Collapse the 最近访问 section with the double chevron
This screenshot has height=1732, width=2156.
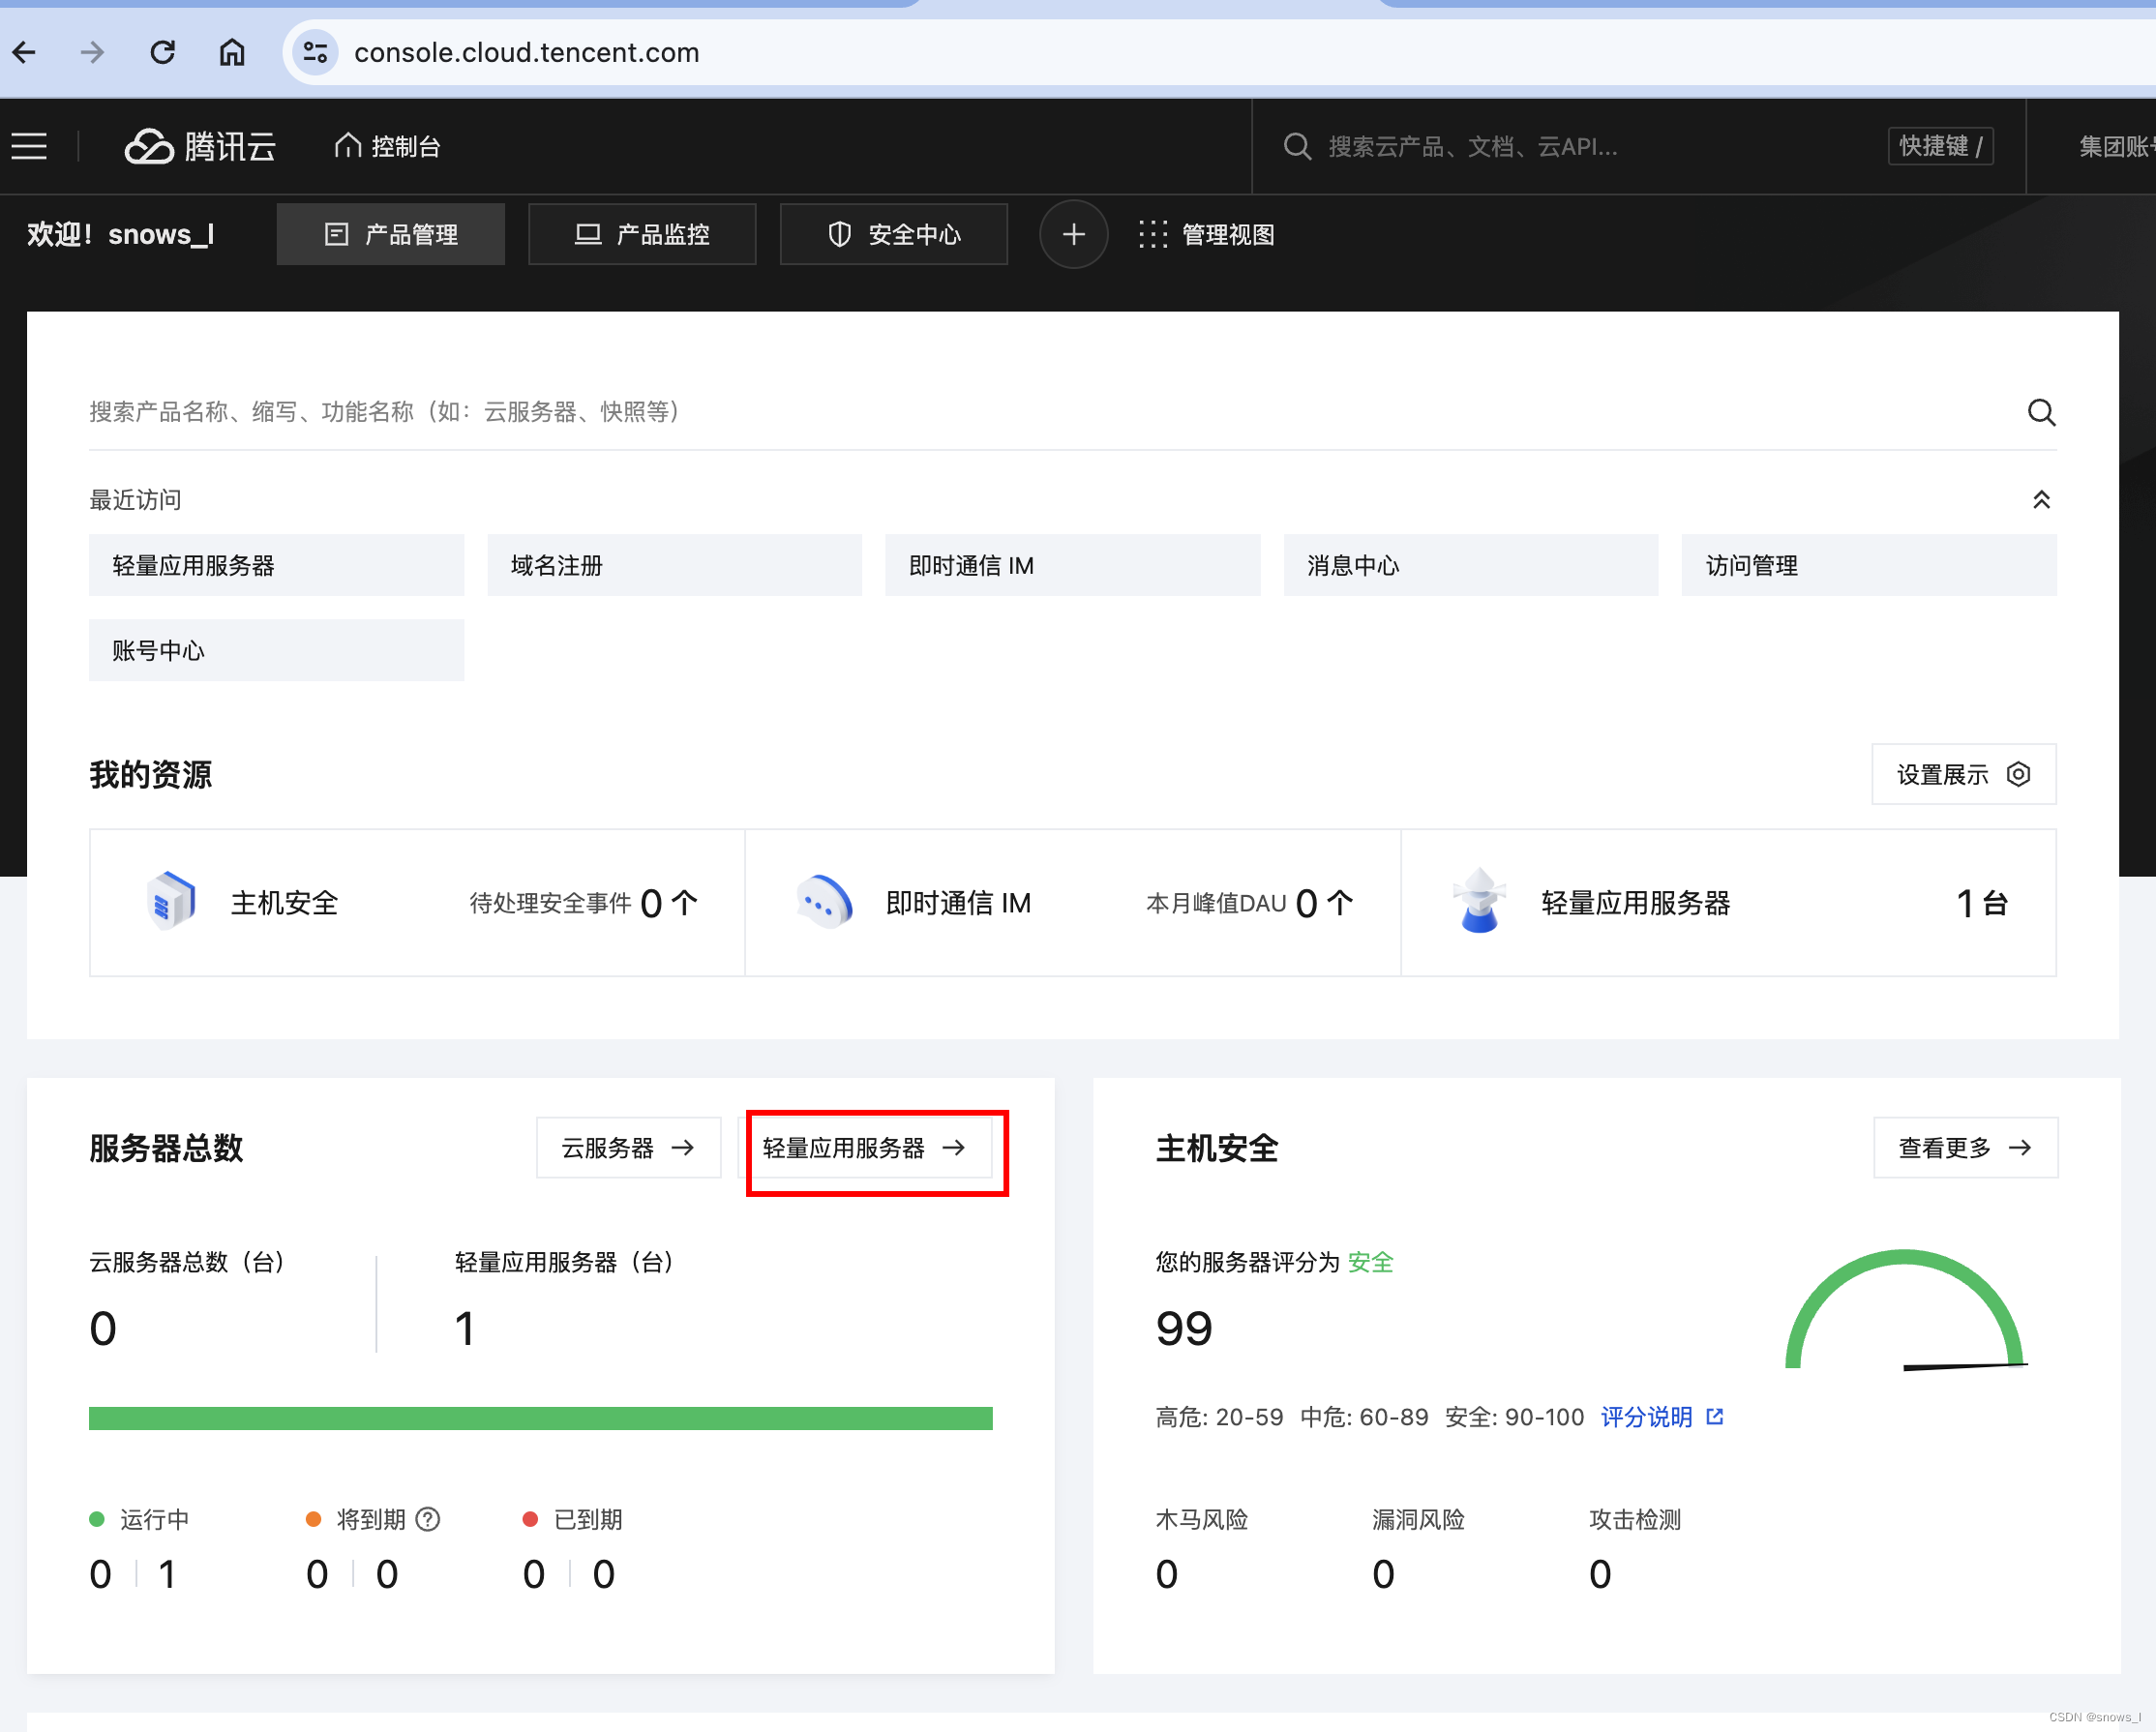(2041, 500)
